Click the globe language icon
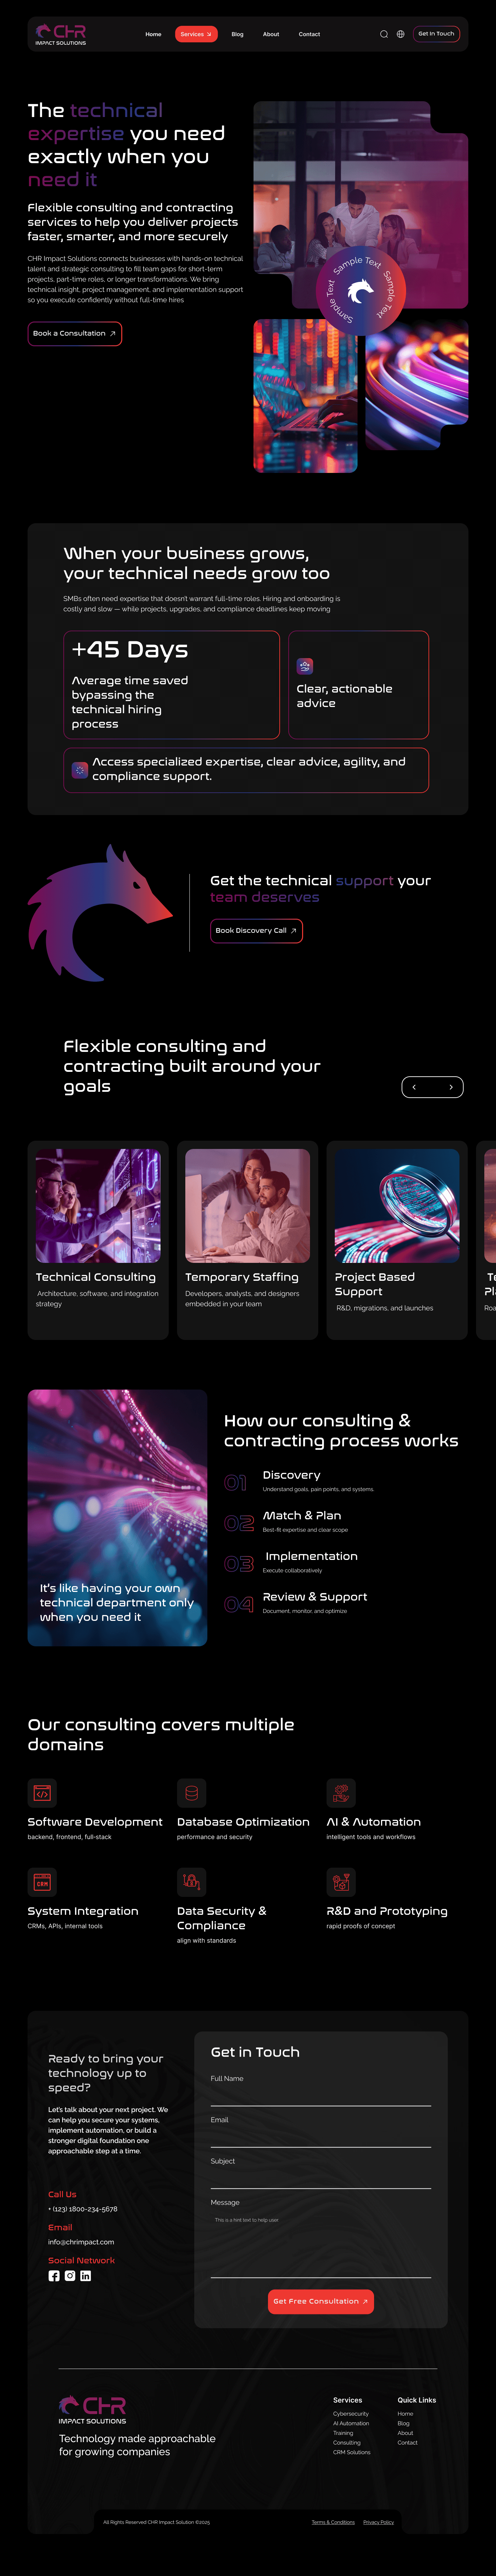 pos(401,34)
